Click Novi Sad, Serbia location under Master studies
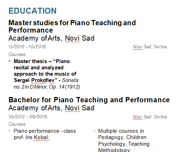194x152 pixels. click(150, 47)
